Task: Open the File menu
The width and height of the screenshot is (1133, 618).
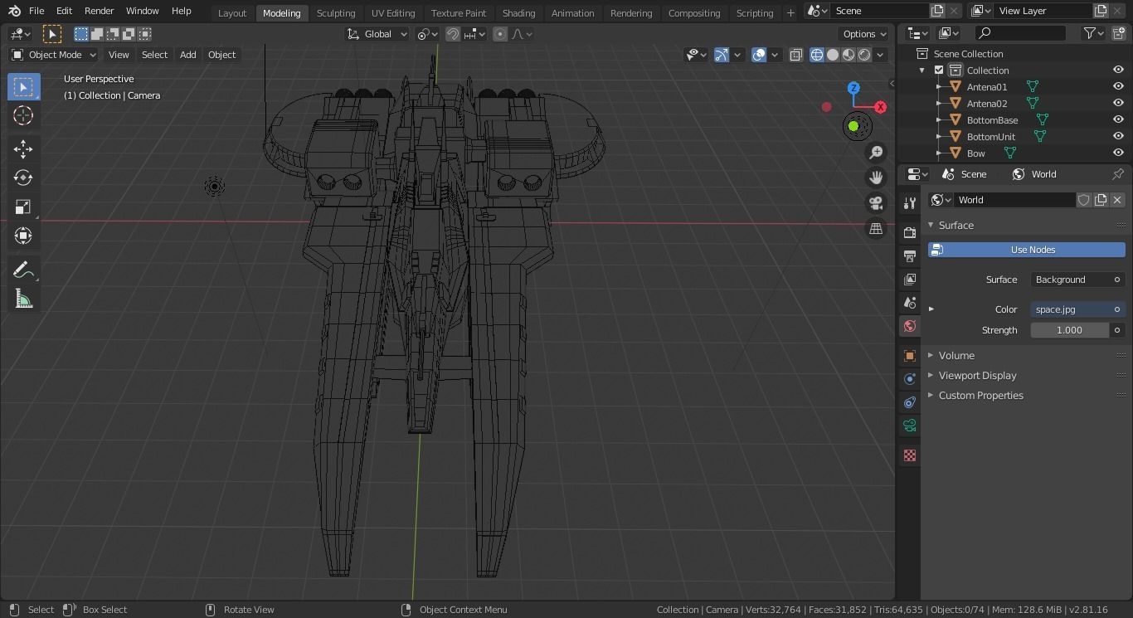Action: [x=36, y=11]
